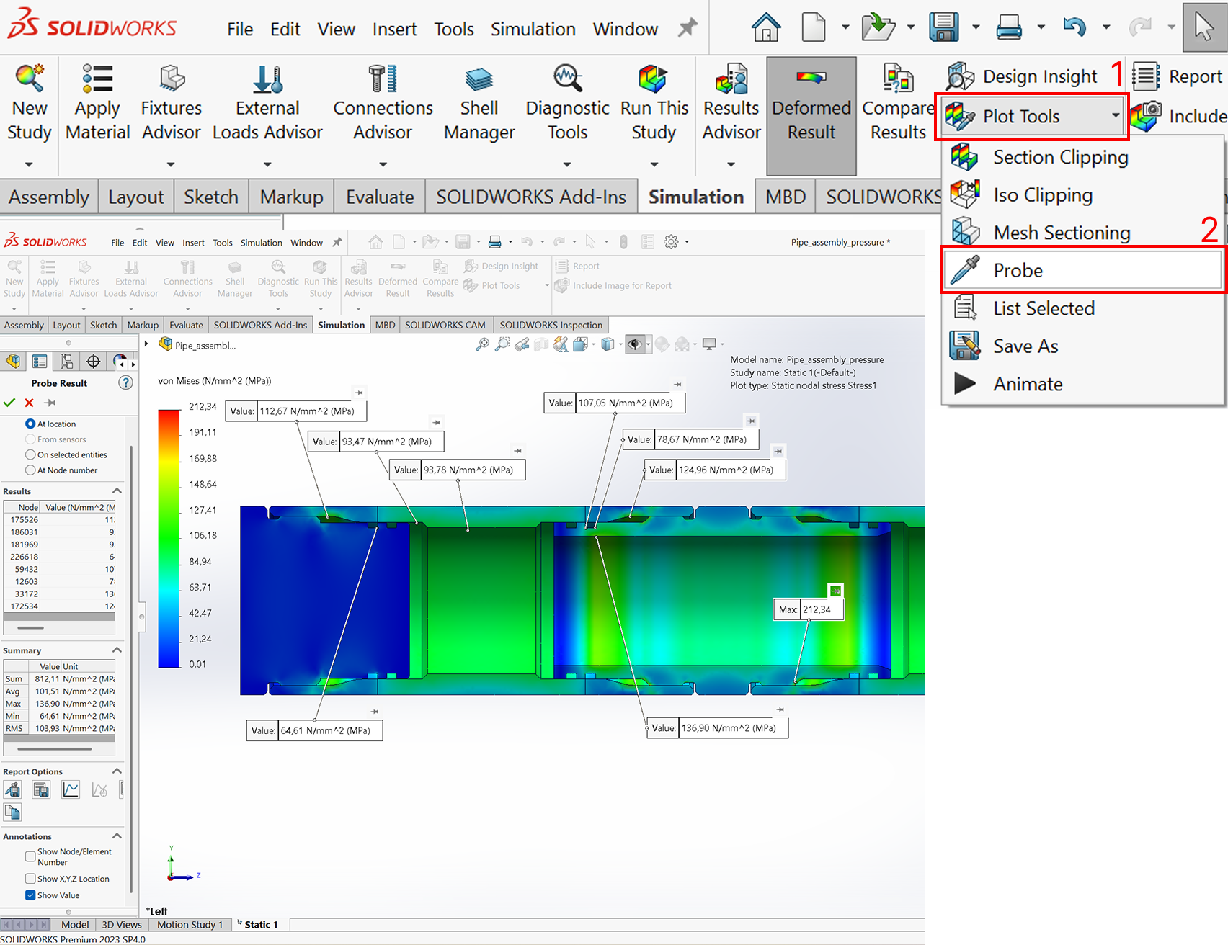The image size is (1228, 945).
Task: Accept Probe Result with the green checkmark
Action: [x=9, y=403]
